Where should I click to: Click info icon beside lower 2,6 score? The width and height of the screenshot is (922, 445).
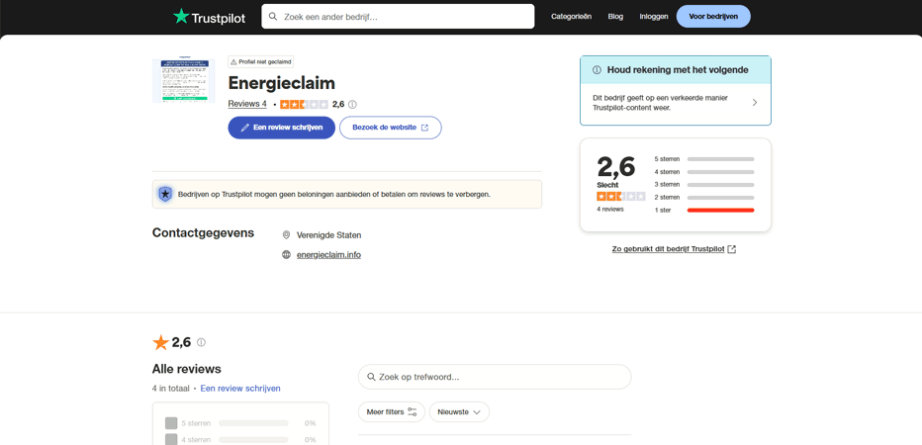201,343
